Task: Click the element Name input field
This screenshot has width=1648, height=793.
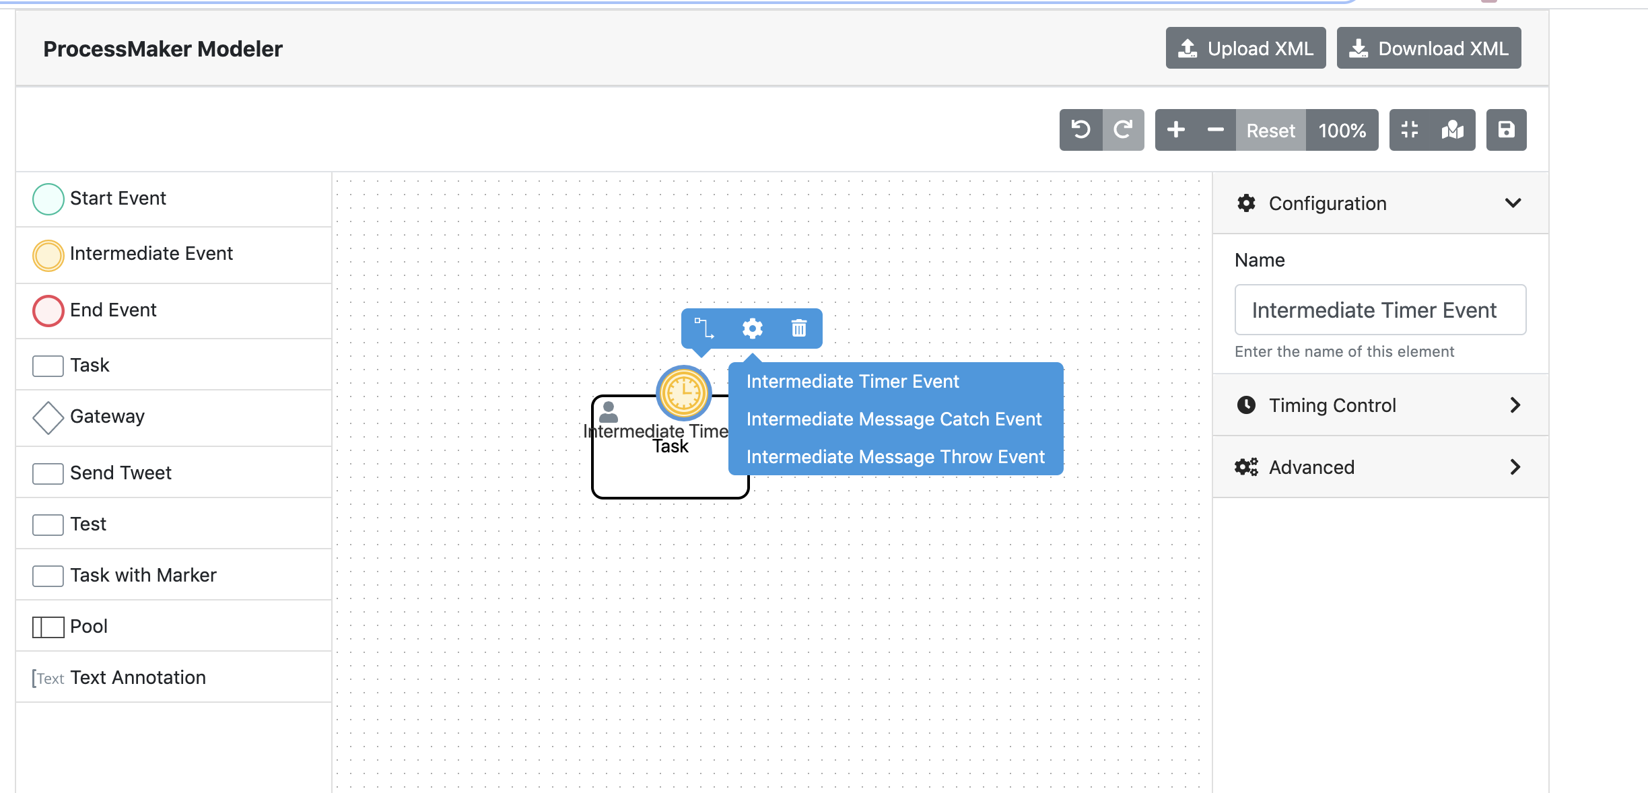Action: [1379, 310]
